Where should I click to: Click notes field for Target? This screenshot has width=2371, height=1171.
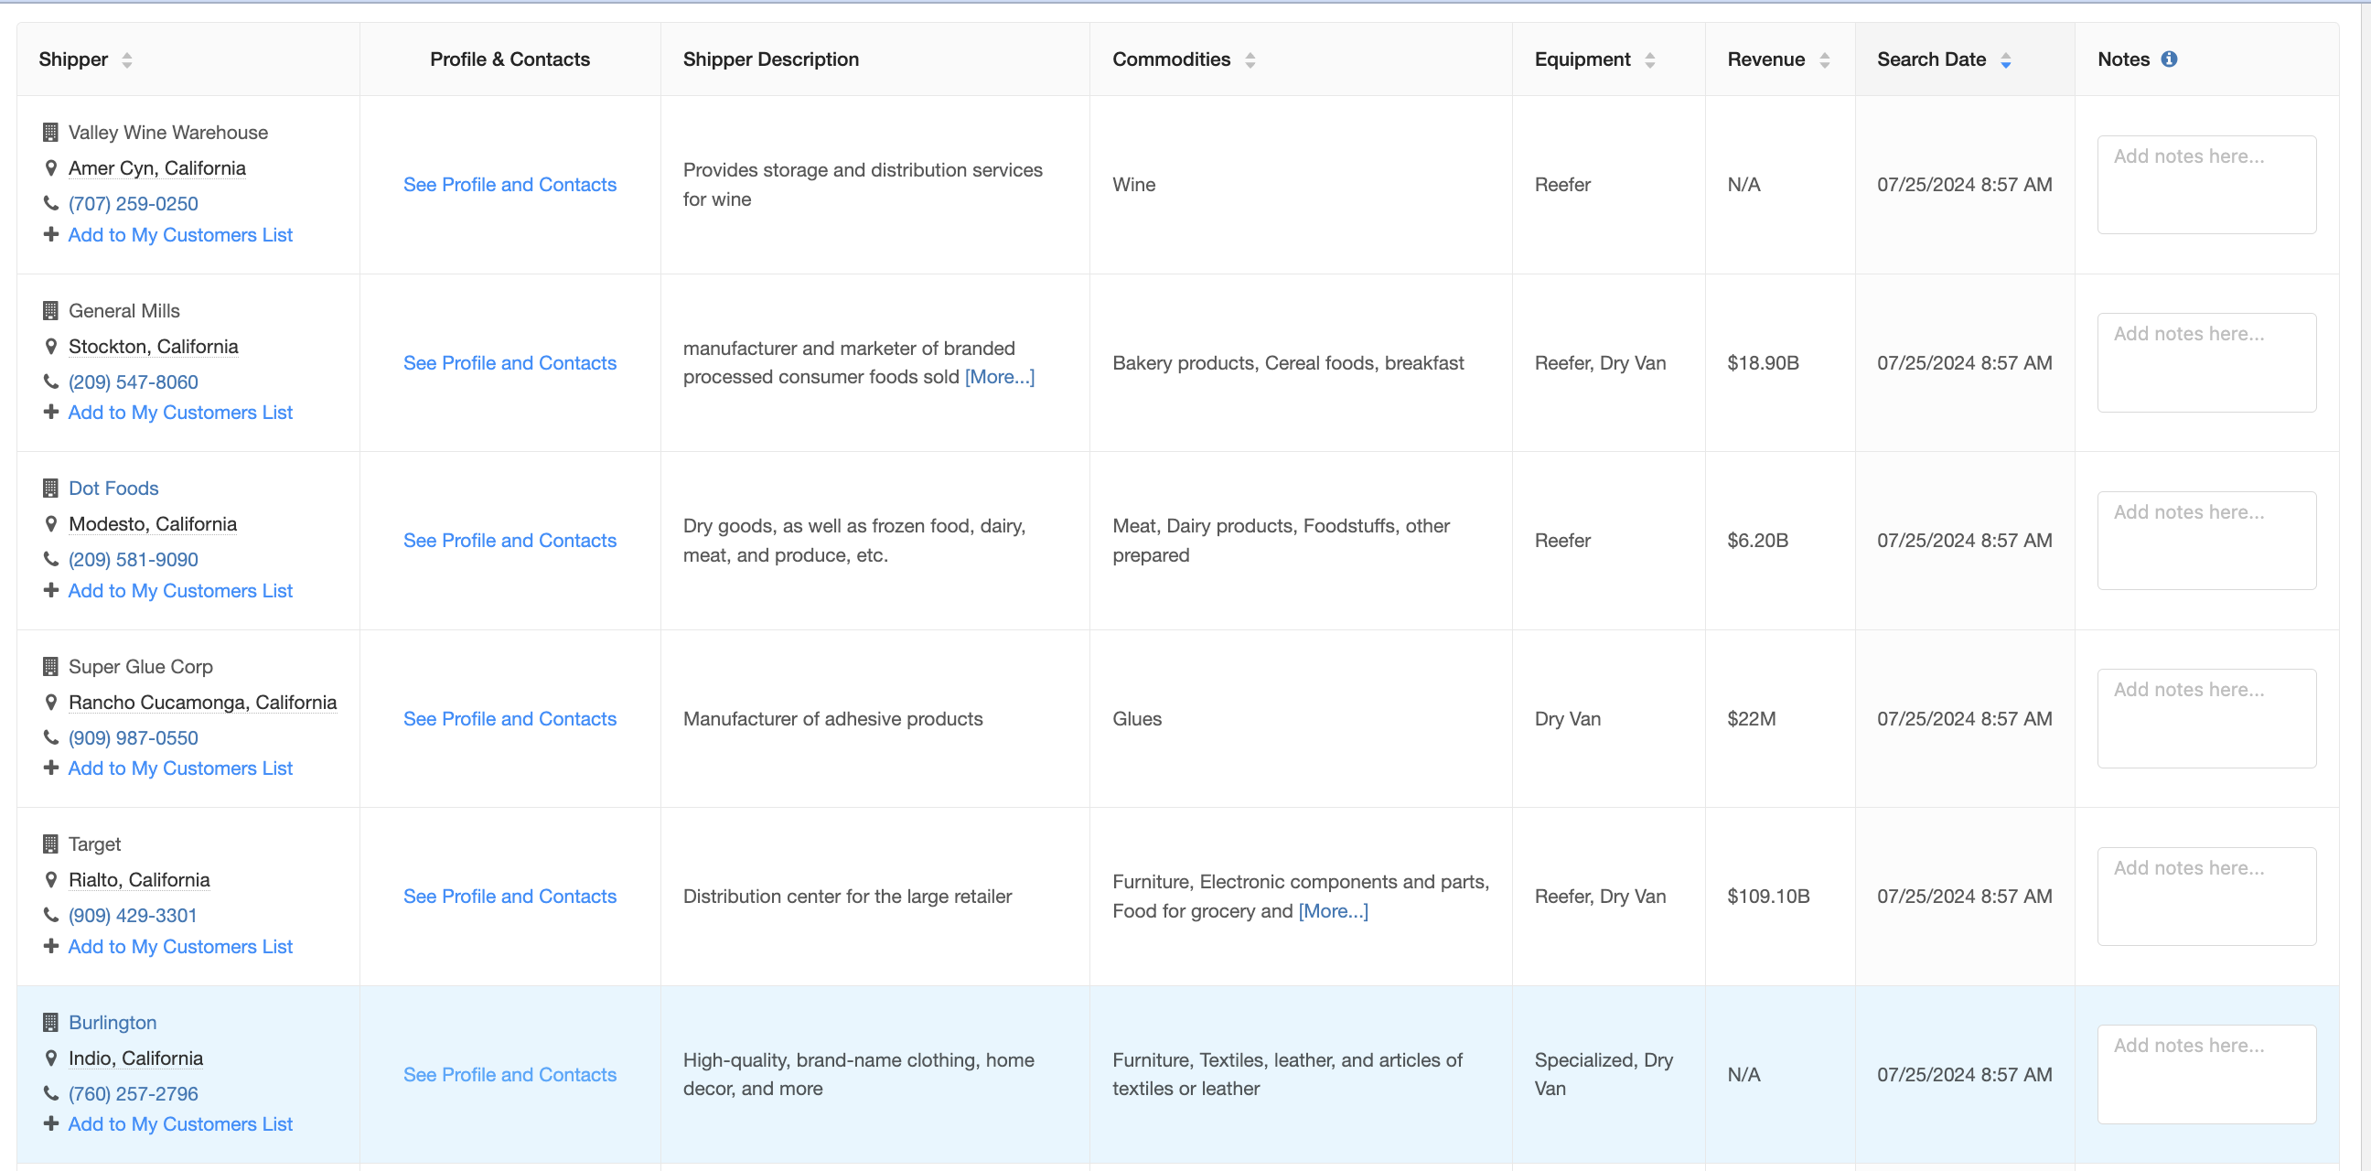(x=2206, y=897)
